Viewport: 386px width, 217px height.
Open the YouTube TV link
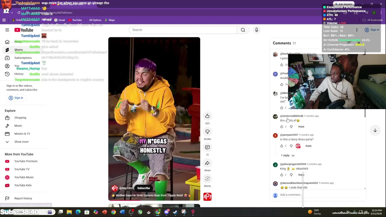[x=22, y=169]
